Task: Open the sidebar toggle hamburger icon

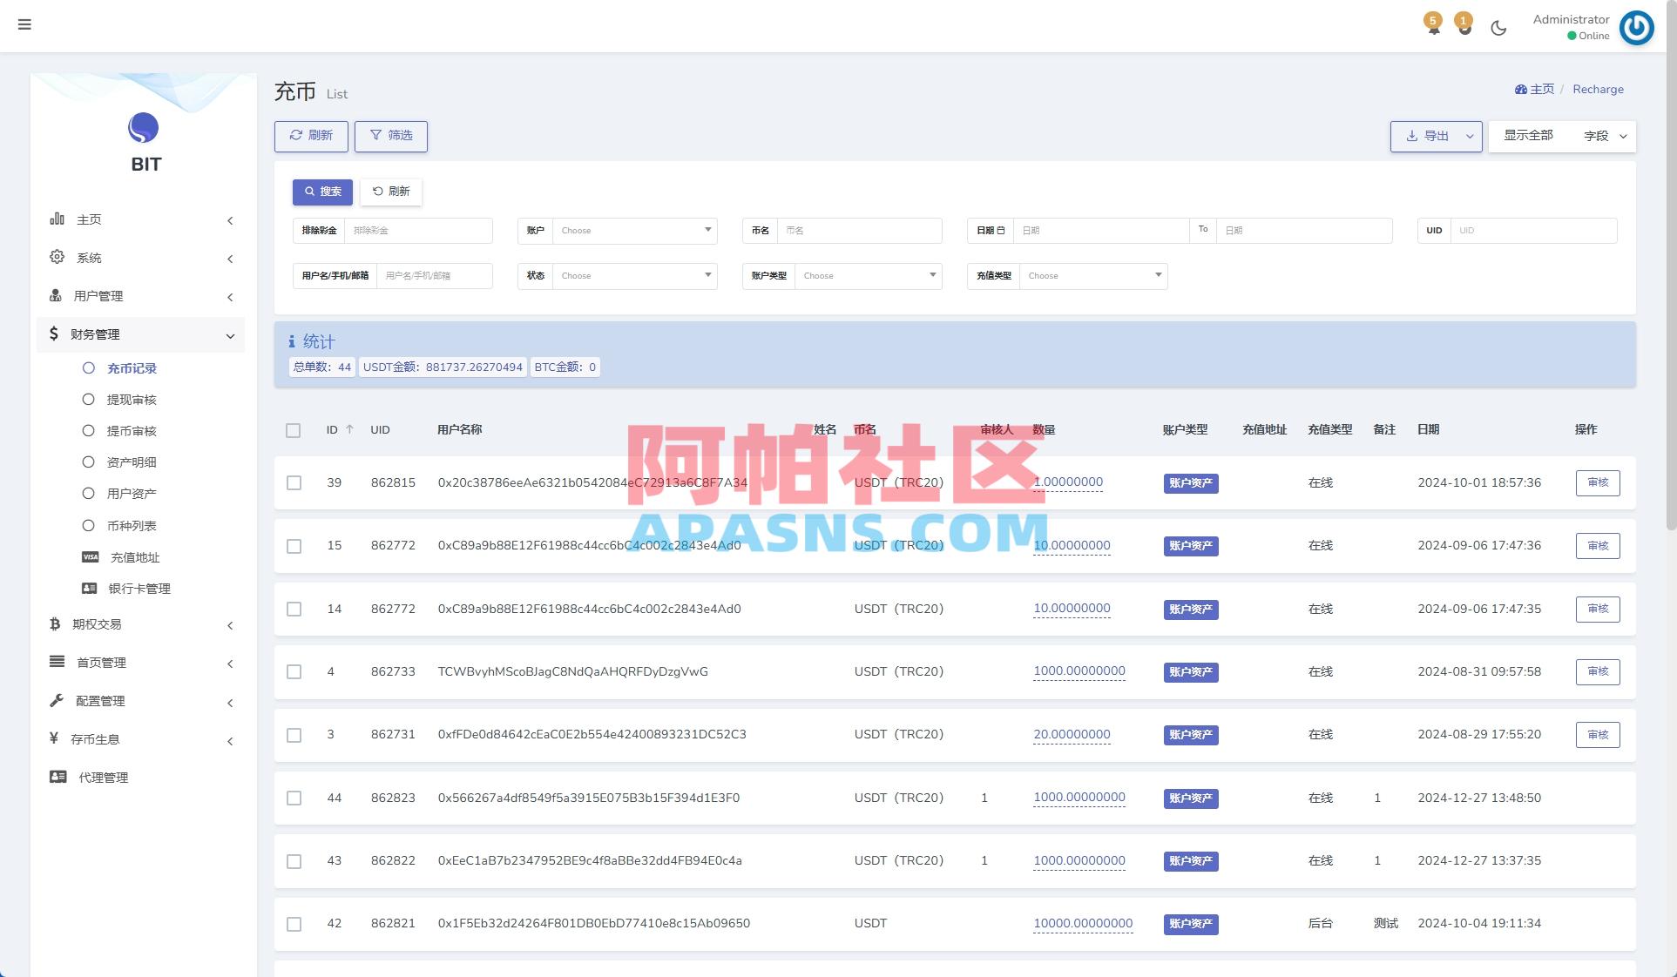Action: [24, 24]
